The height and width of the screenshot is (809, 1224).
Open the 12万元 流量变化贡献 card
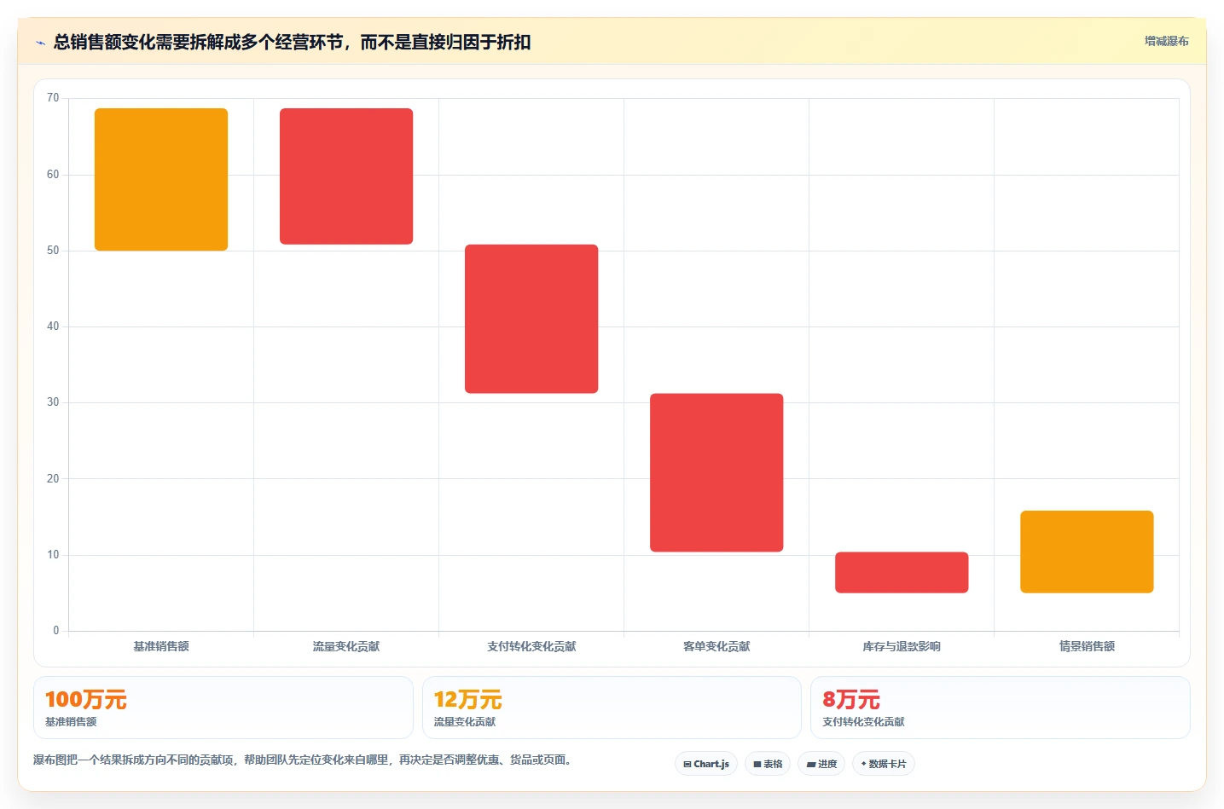[x=612, y=708]
